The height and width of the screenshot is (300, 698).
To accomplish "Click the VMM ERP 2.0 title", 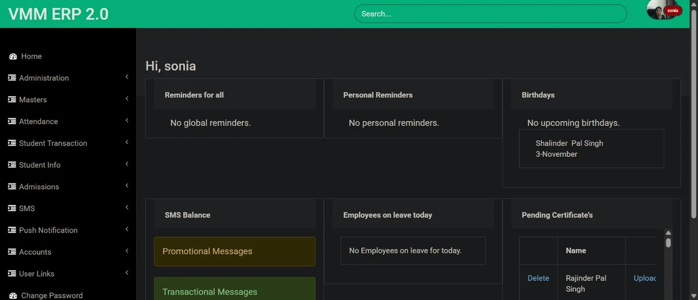I will point(58,14).
